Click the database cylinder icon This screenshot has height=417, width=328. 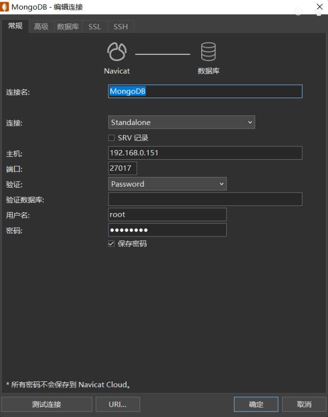coord(208,51)
